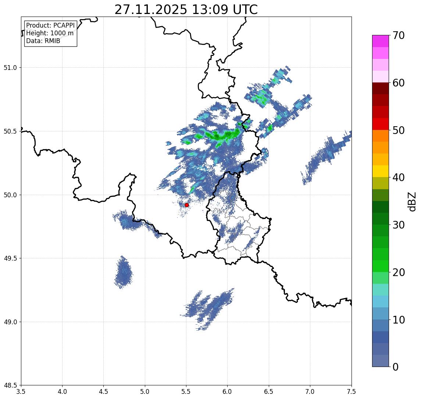Click the colorbar tick value 70
The width and height of the screenshot is (421, 399).
[399, 35]
